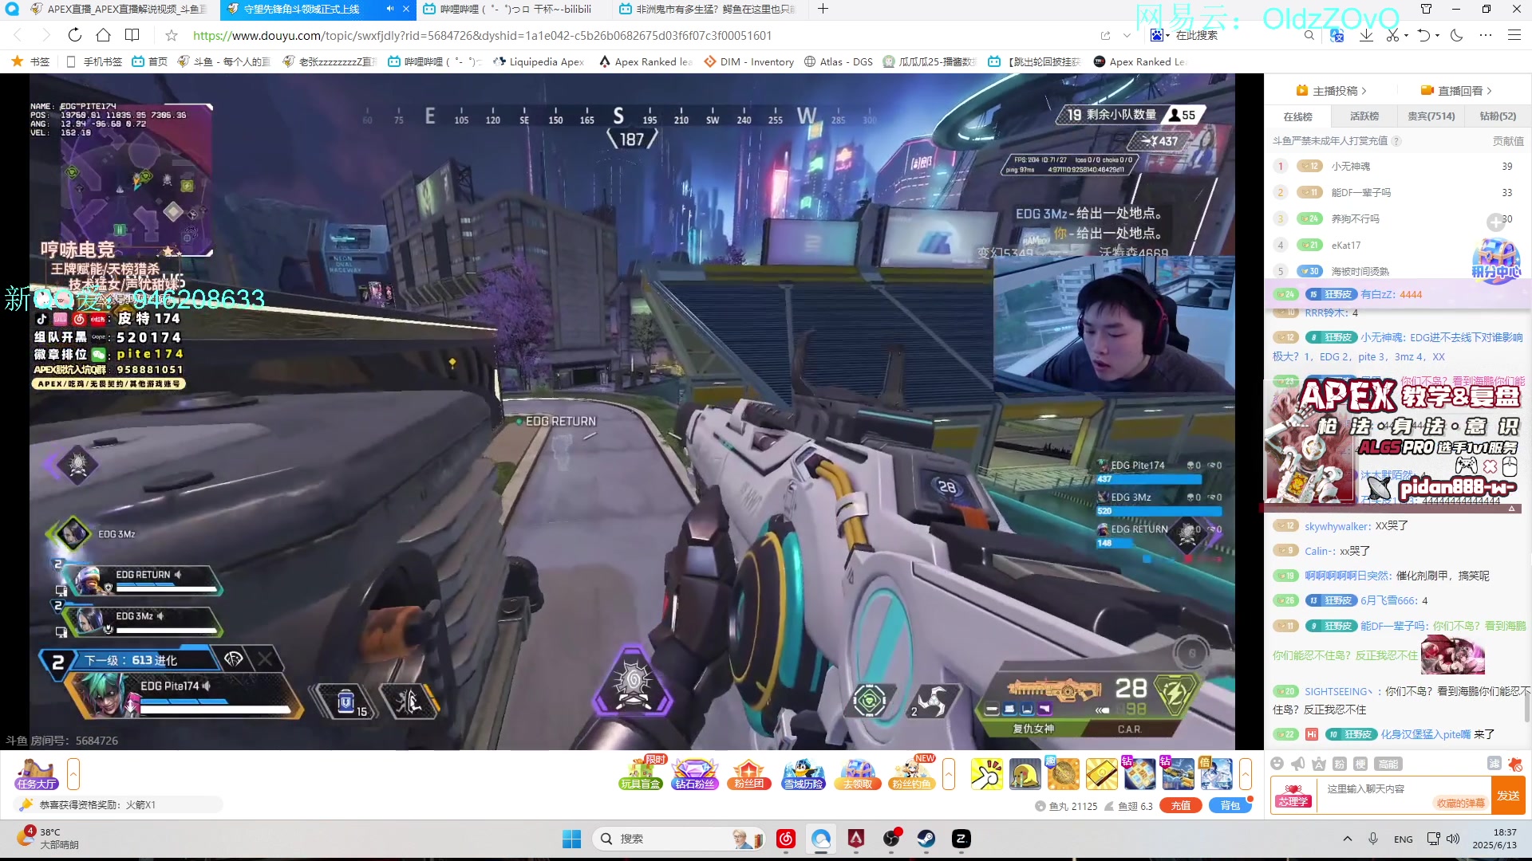1532x861 pixels.
Task: Open Liquipedia Apex bookmark
Action: [x=539, y=61]
